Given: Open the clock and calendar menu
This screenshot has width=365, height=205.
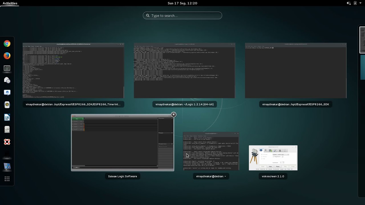Looking at the screenshot, I should (x=182, y=3).
